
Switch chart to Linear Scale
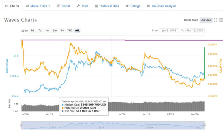pyautogui.click(x=191, y=20)
